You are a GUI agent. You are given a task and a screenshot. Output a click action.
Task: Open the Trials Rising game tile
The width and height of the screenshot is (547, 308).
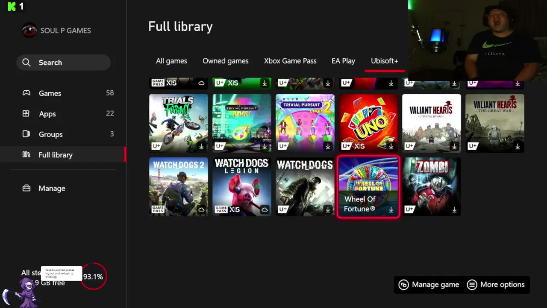click(179, 123)
